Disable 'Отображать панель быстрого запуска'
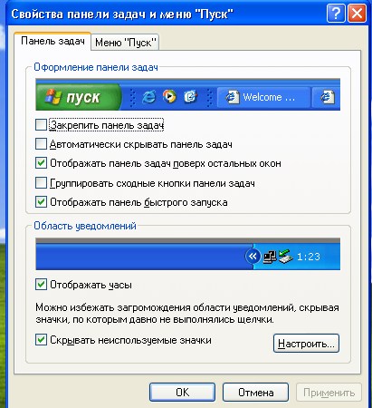372x408 pixels. click(x=41, y=202)
